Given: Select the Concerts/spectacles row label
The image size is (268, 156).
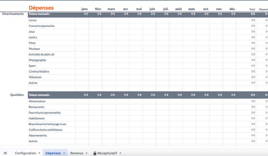Looking at the screenshot, I should pos(42,26).
